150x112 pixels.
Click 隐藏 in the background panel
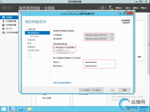139,57
